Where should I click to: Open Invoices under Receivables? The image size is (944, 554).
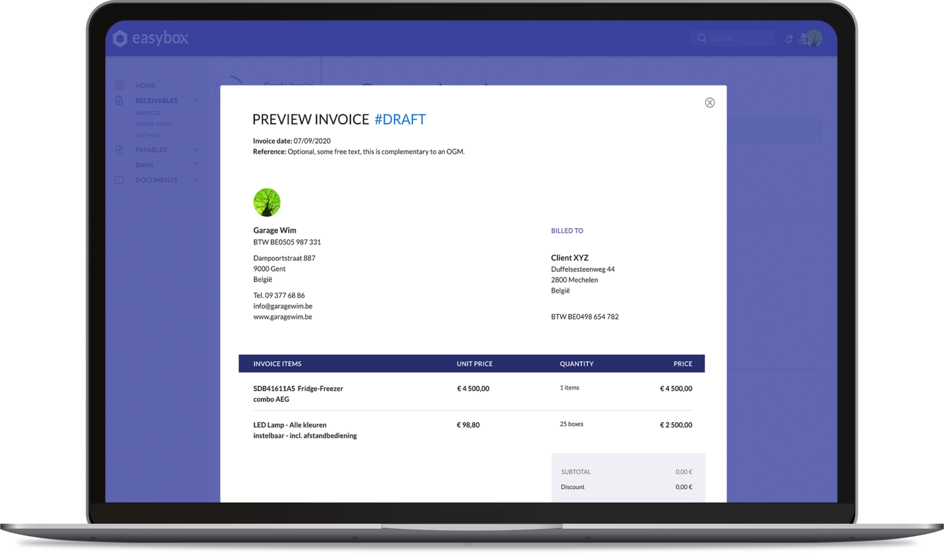[147, 113]
